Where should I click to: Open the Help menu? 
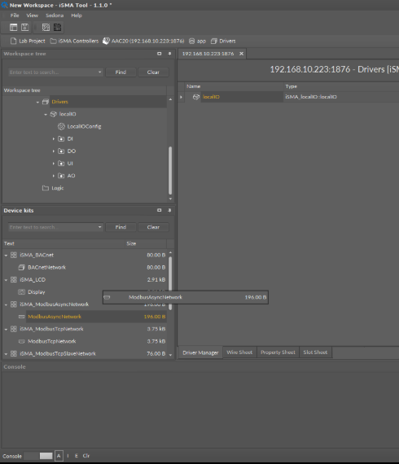coord(77,15)
